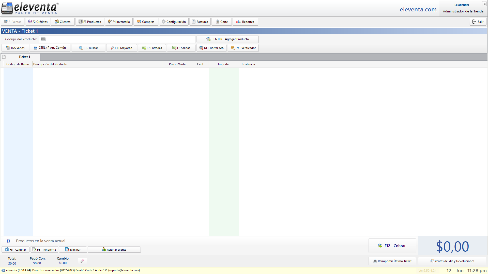Click the eleventa.com link

click(x=418, y=9)
